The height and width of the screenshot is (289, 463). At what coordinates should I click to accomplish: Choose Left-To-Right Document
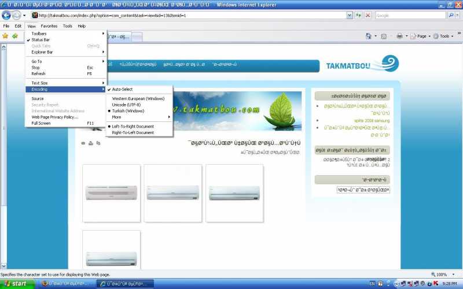tap(133, 126)
